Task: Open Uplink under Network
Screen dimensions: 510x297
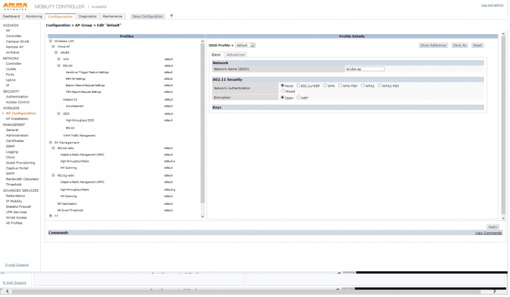Action: click(x=11, y=80)
